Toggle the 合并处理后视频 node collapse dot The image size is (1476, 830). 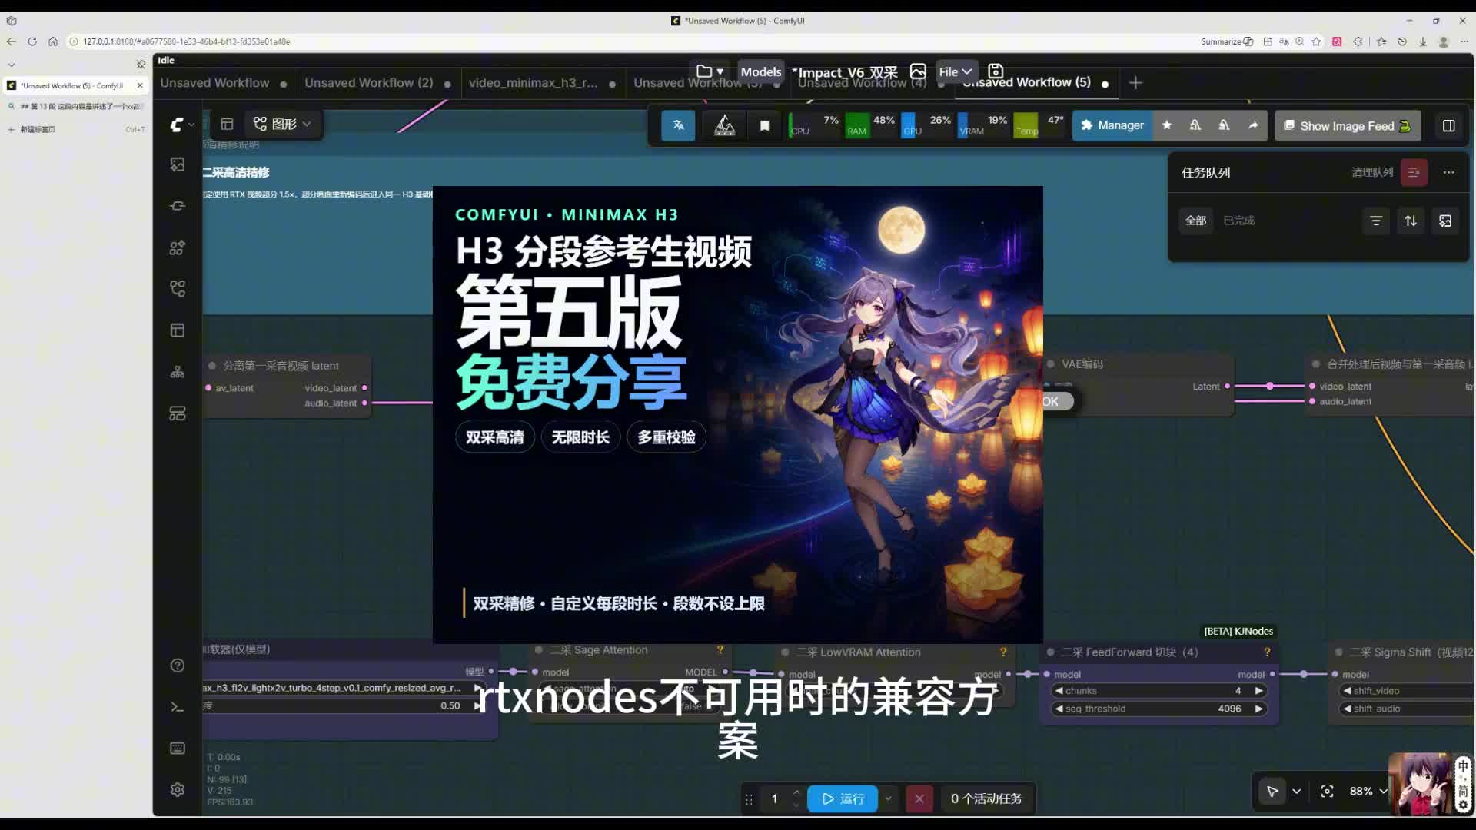click(1316, 364)
